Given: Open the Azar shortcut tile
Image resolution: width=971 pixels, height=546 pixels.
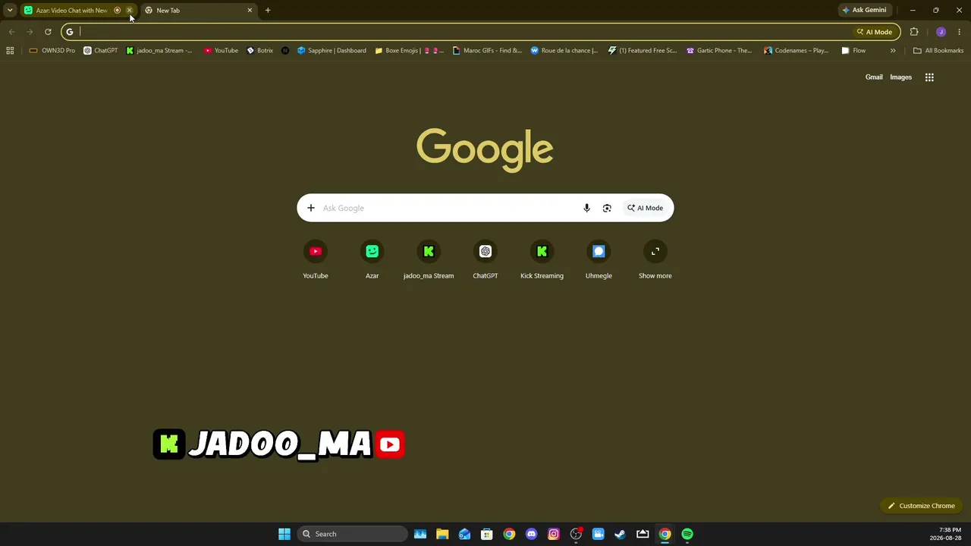Looking at the screenshot, I should coord(372,260).
